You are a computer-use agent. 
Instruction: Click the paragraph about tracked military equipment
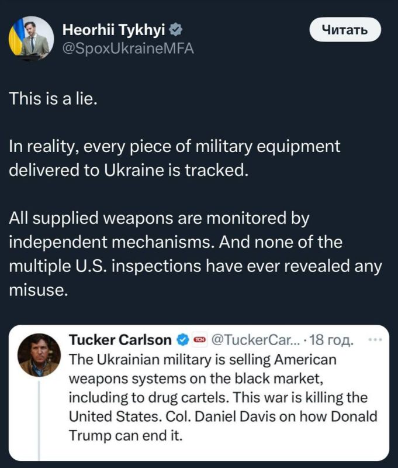(174, 158)
